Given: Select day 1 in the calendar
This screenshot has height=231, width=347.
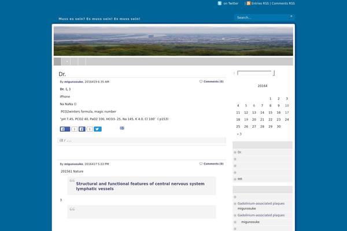Looking at the screenshot, I should (271, 99).
